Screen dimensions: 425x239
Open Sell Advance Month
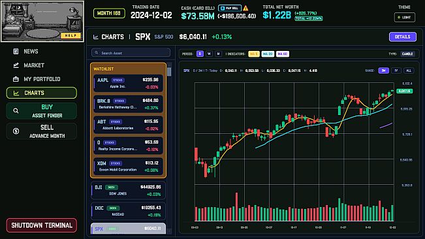(x=42, y=131)
